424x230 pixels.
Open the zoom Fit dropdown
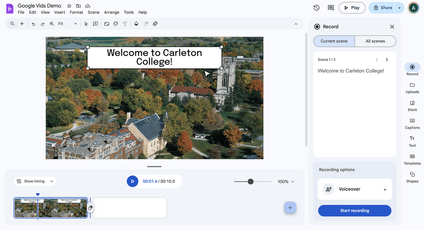67,24
